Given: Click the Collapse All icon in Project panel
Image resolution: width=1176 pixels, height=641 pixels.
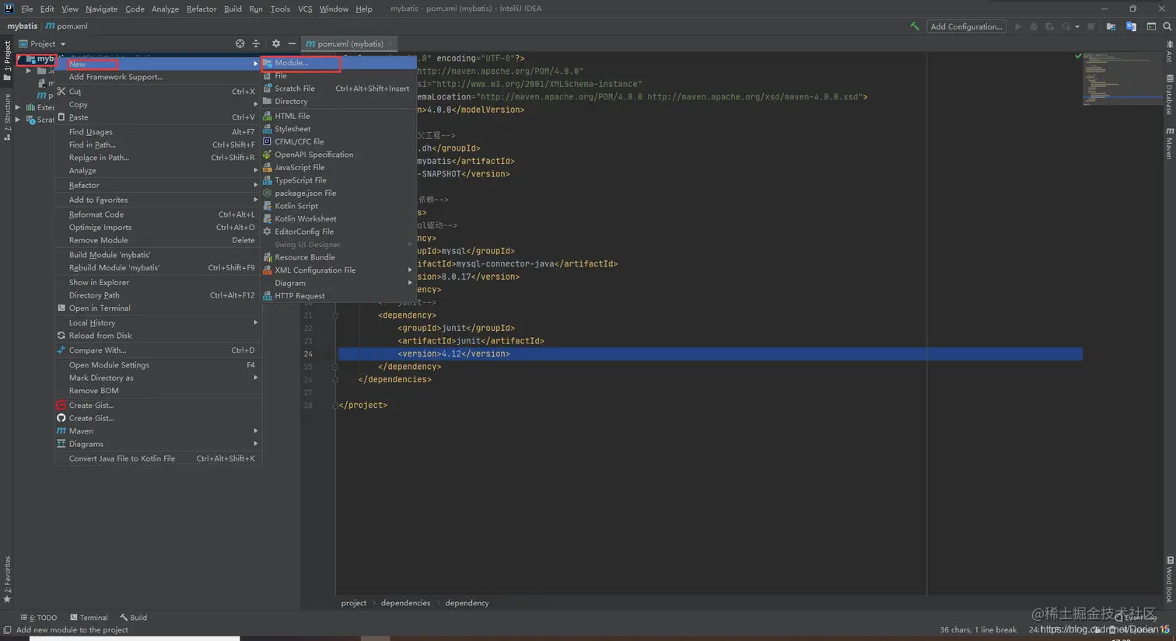Looking at the screenshot, I should tap(256, 44).
